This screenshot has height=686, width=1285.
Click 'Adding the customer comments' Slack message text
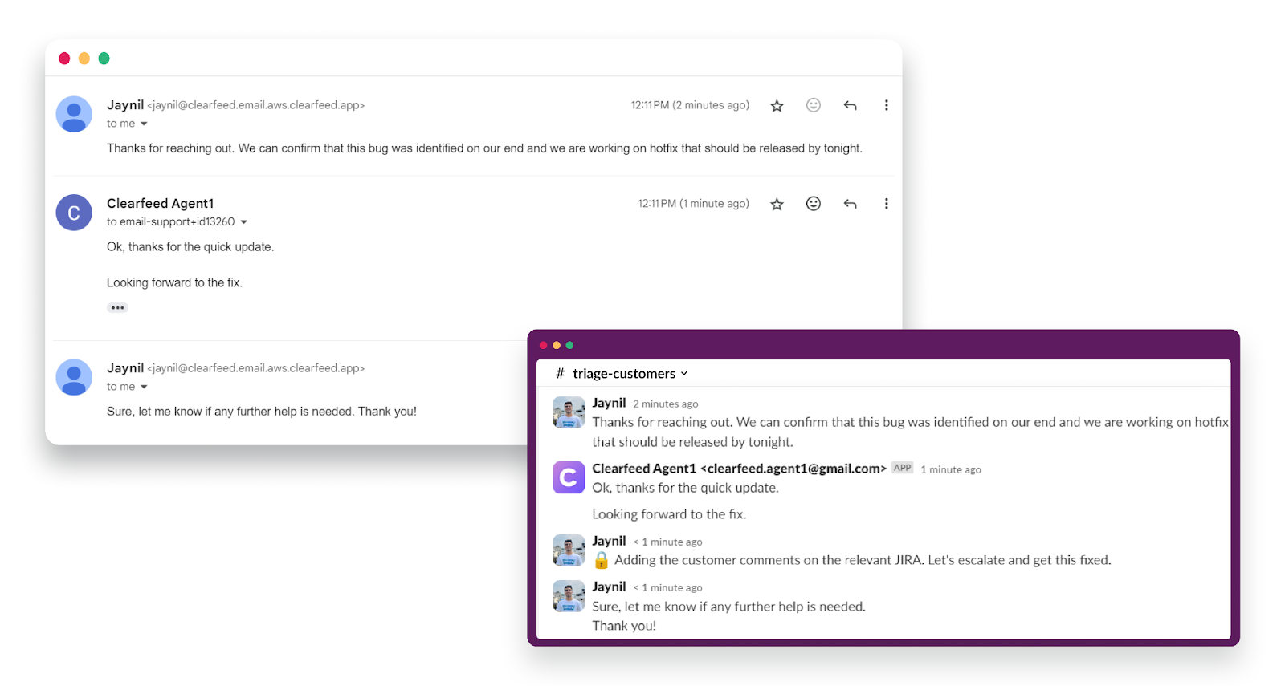[x=863, y=560]
